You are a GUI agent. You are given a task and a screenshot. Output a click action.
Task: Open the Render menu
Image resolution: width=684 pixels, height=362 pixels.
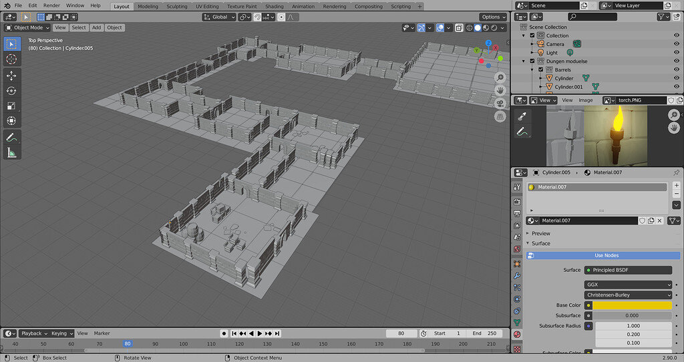pos(51,5)
